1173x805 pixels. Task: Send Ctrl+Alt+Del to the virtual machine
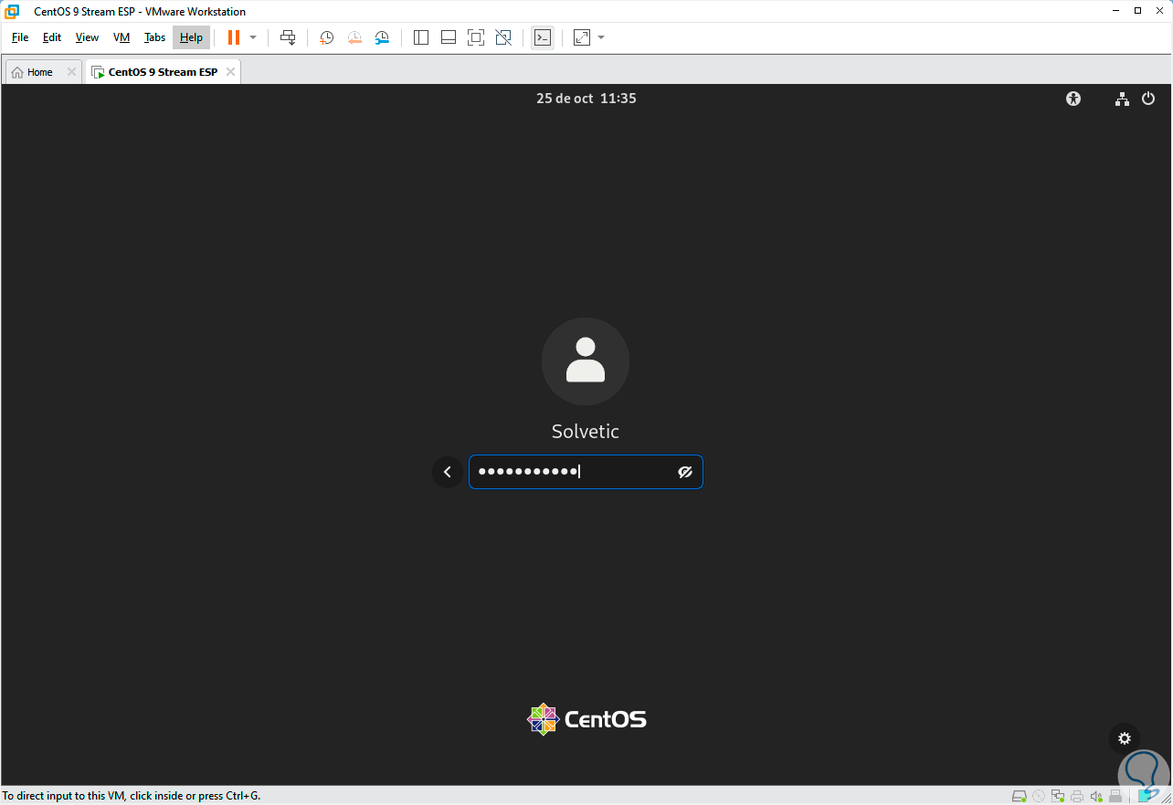click(x=288, y=37)
